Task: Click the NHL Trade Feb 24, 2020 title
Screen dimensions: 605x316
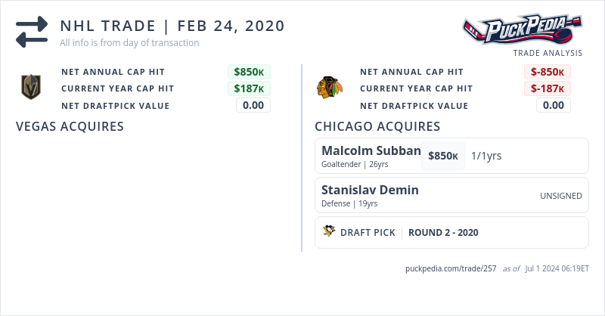Action: click(x=172, y=26)
